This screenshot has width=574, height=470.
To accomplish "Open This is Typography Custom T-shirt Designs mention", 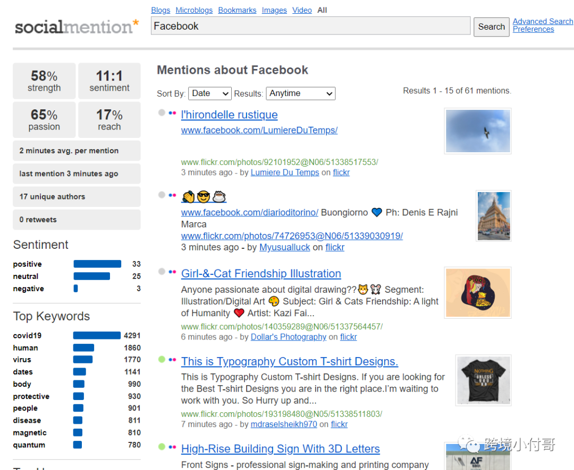I will coord(290,361).
